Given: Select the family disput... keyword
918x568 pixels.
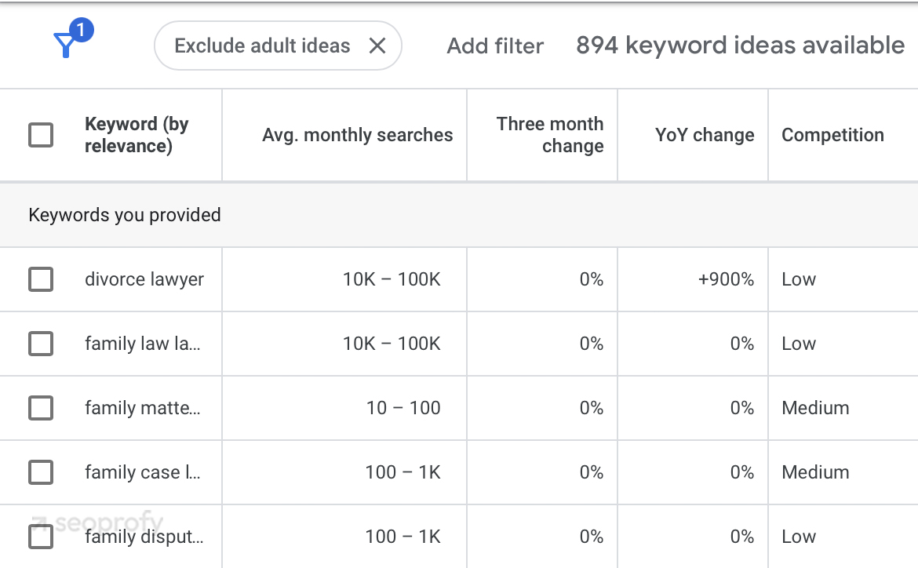Looking at the screenshot, I should coord(144,537).
